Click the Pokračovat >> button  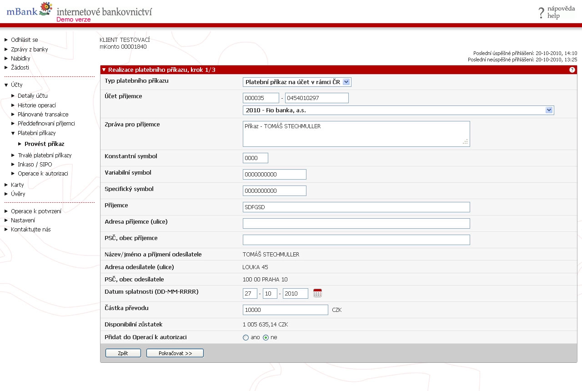pos(175,353)
